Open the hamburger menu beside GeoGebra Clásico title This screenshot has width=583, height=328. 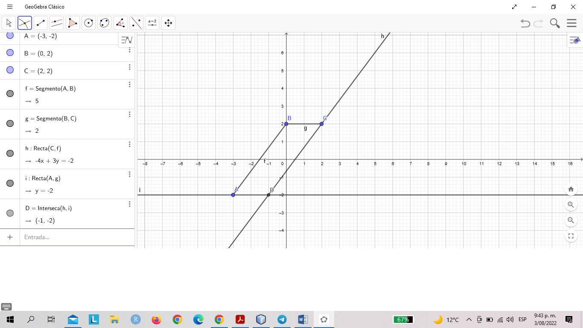pos(10,7)
